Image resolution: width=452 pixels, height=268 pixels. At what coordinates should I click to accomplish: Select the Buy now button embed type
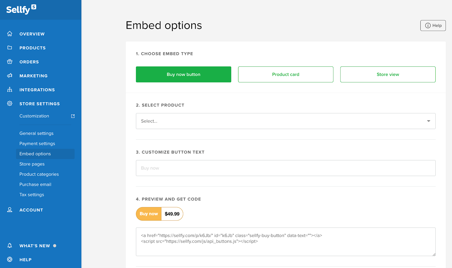click(x=183, y=75)
